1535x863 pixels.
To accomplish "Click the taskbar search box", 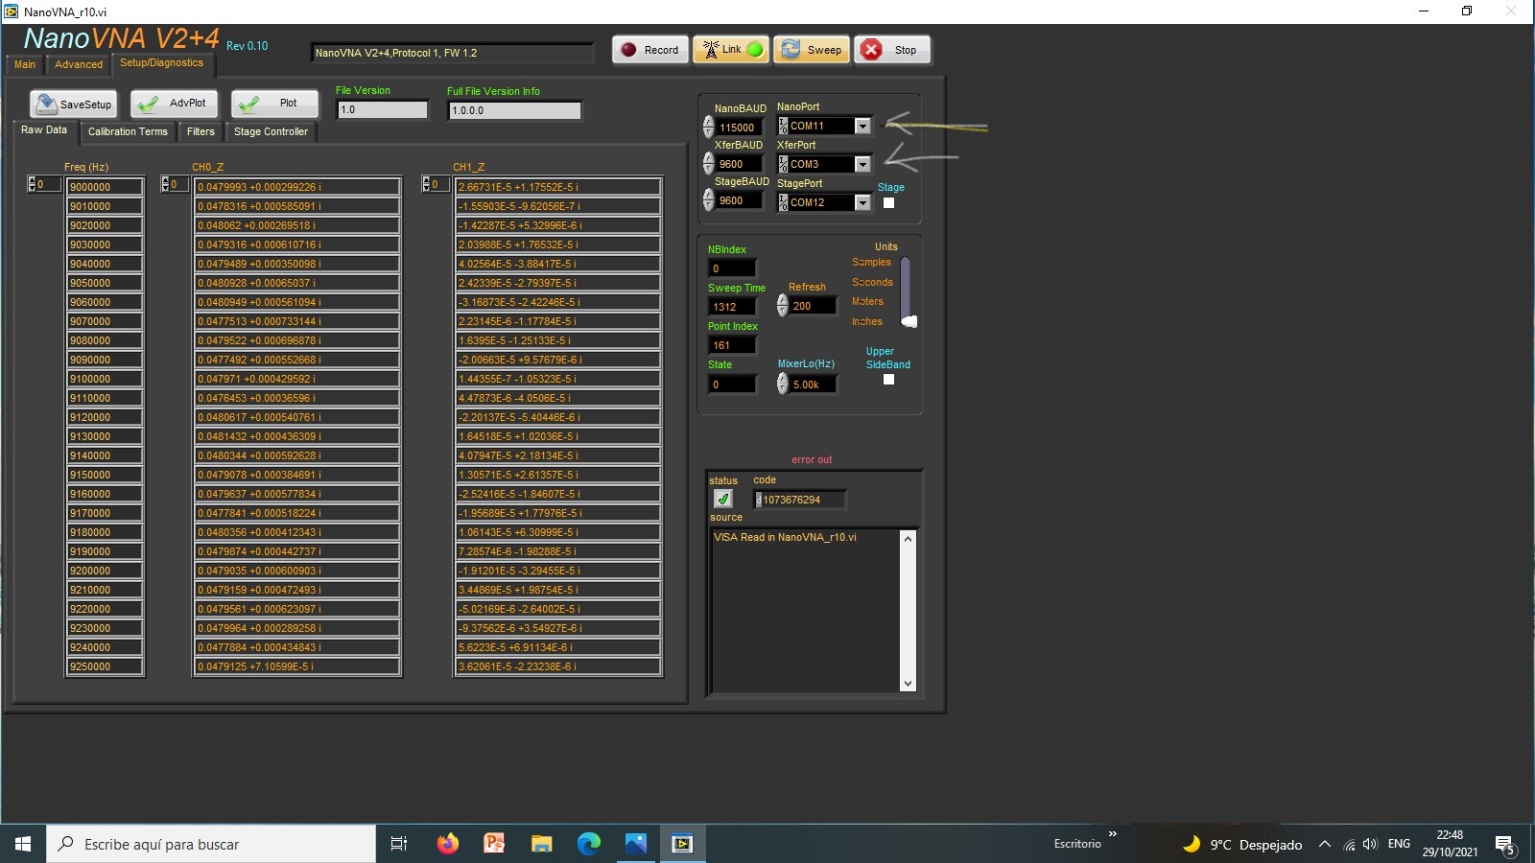I will (211, 844).
